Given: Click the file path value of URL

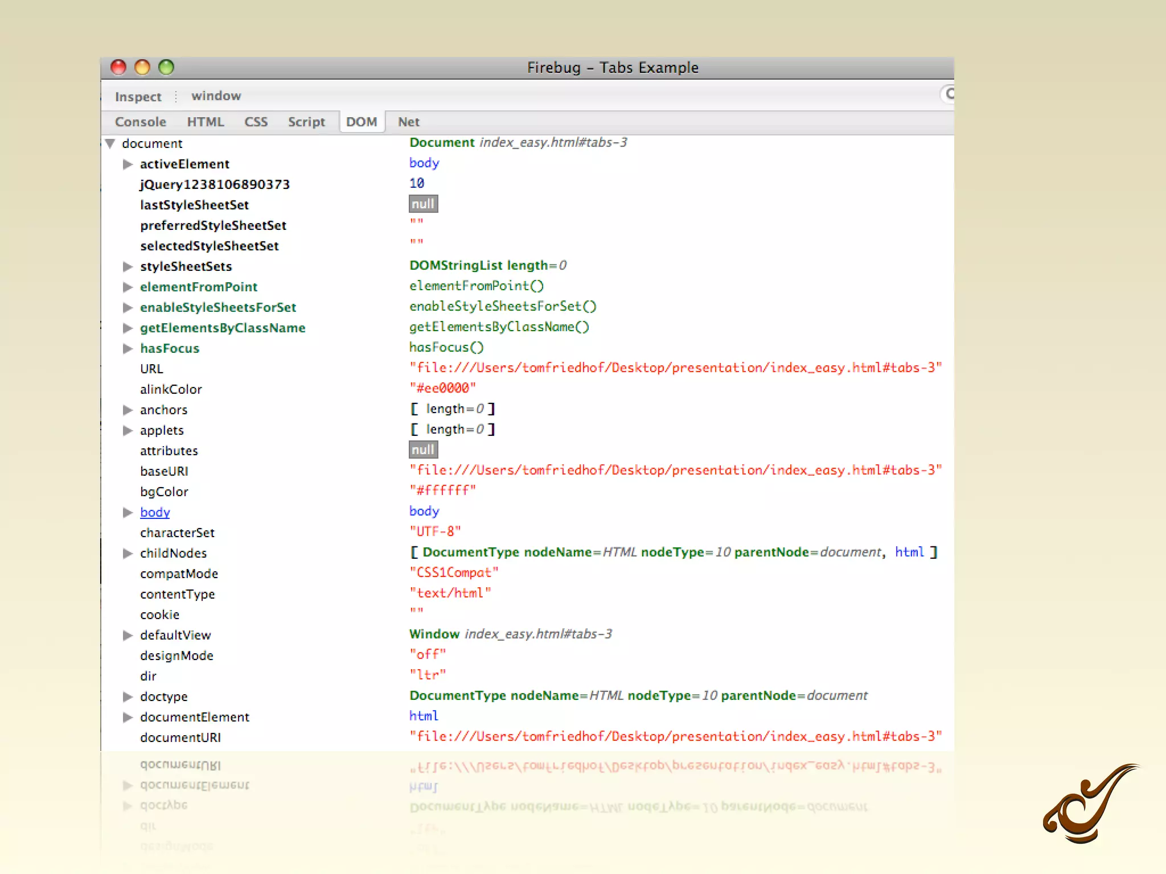Looking at the screenshot, I should coord(676,368).
